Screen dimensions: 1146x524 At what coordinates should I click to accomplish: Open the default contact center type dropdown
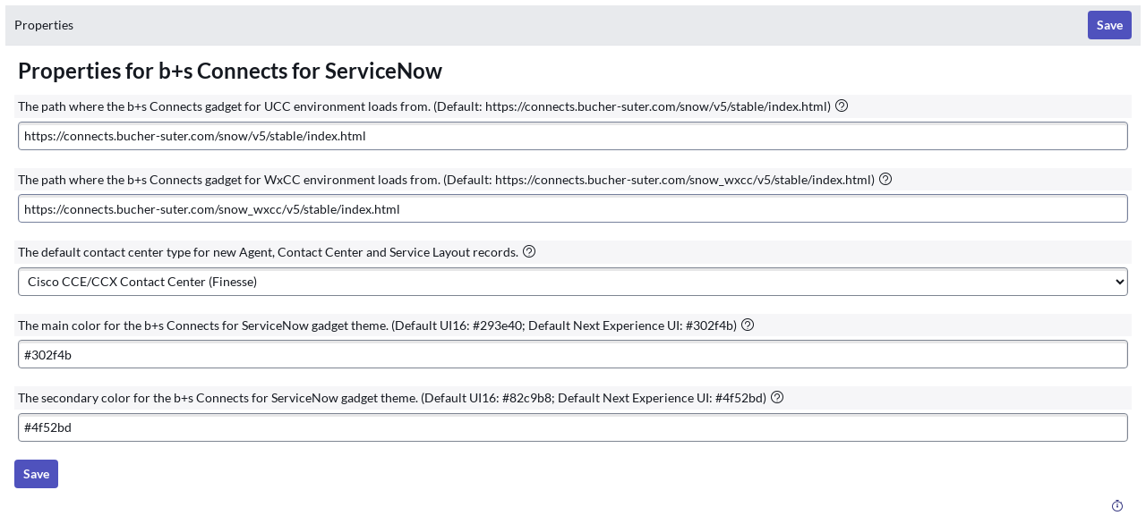(x=573, y=282)
